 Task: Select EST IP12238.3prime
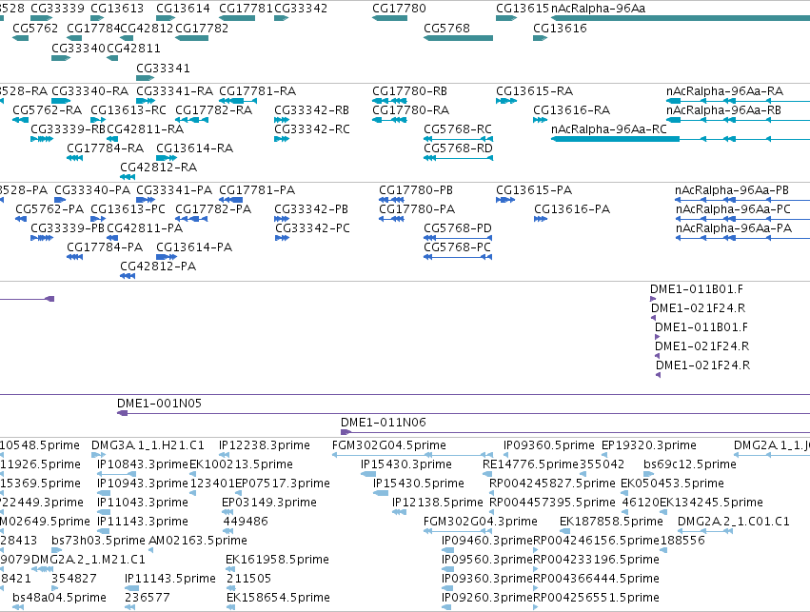(265, 445)
